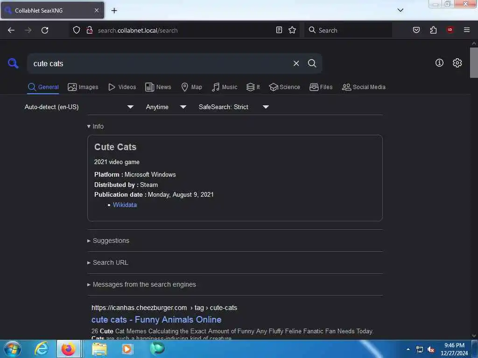Click the SearXNG magnifier logo
The image size is (478, 358).
coord(13,63)
